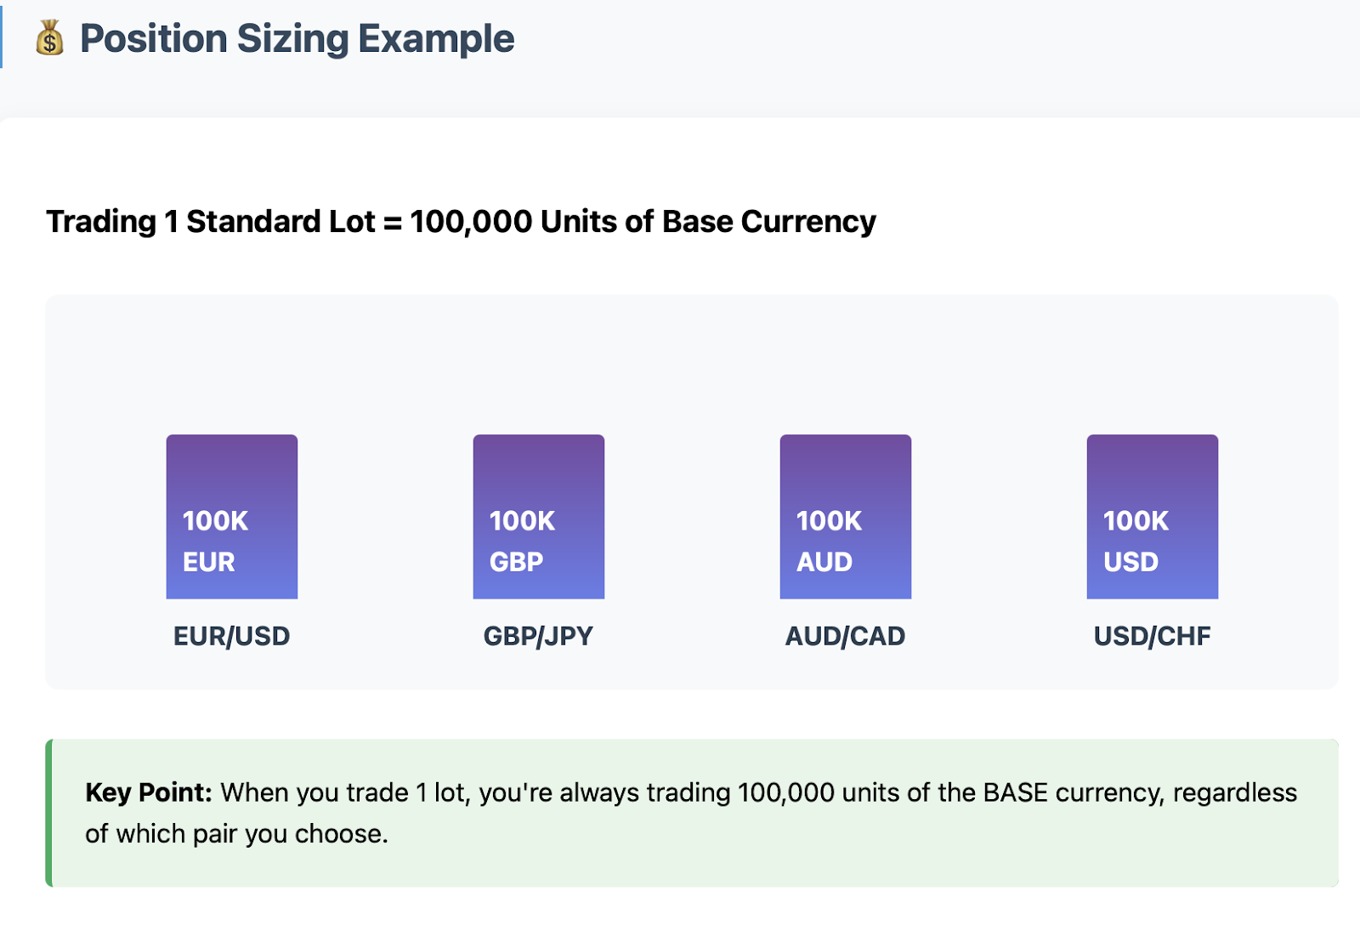The height and width of the screenshot is (925, 1360).
Task: Click the EUR/USD pair label
Action: (x=232, y=636)
